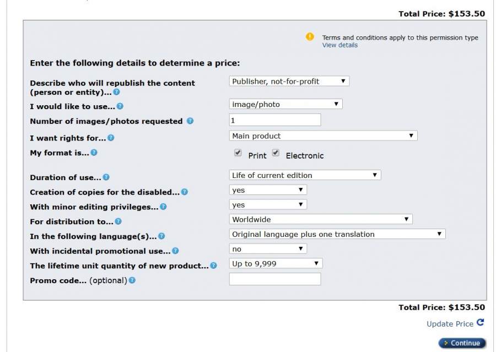This screenshot has width=496, height=352.
Task: Click the yellow terms and conditions alert icon
Action: pos(310,37)
